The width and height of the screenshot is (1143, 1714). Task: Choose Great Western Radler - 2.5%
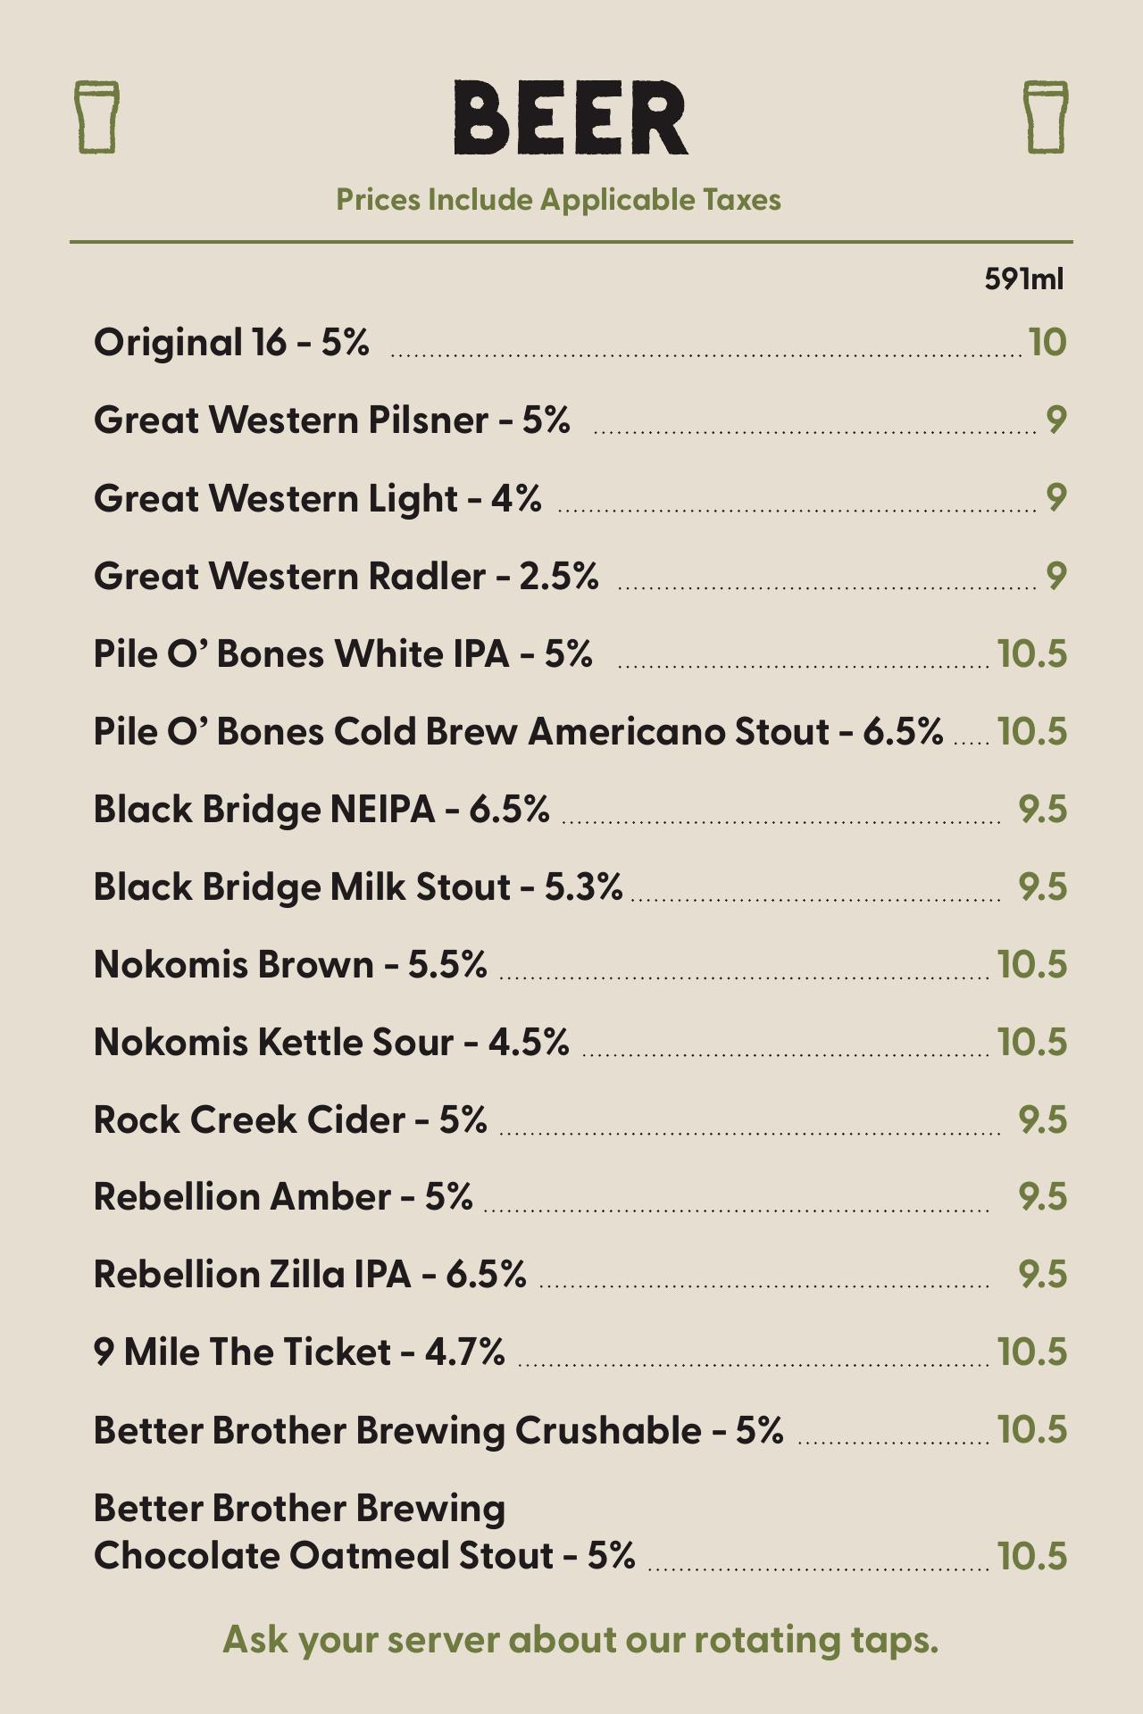tap(346, 576)
